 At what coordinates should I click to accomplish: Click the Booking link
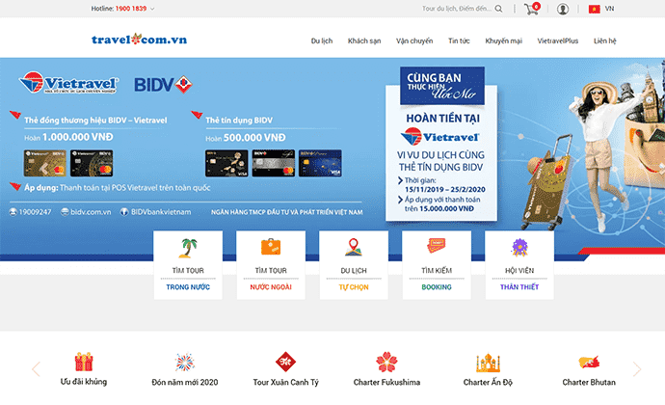pos(437,287)
